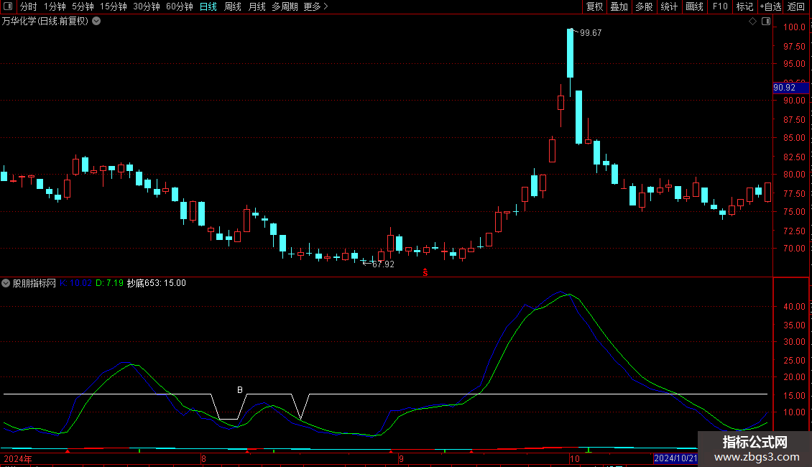Click the 万华化学(日线.前复权) chart title

coord(45,22)
